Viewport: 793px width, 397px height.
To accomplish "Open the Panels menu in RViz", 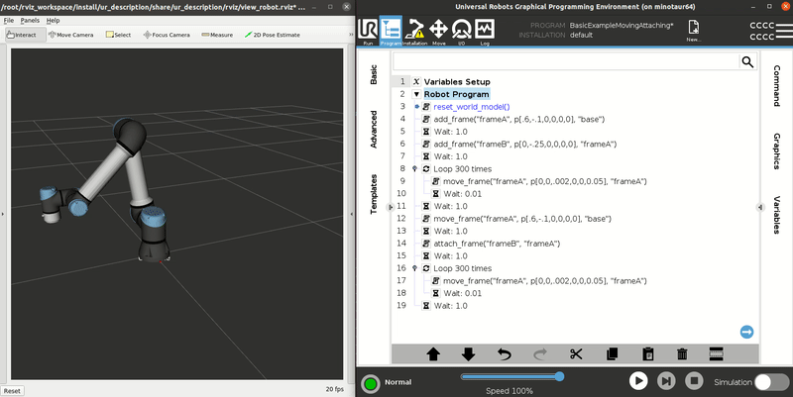I will tap(30, 20).
